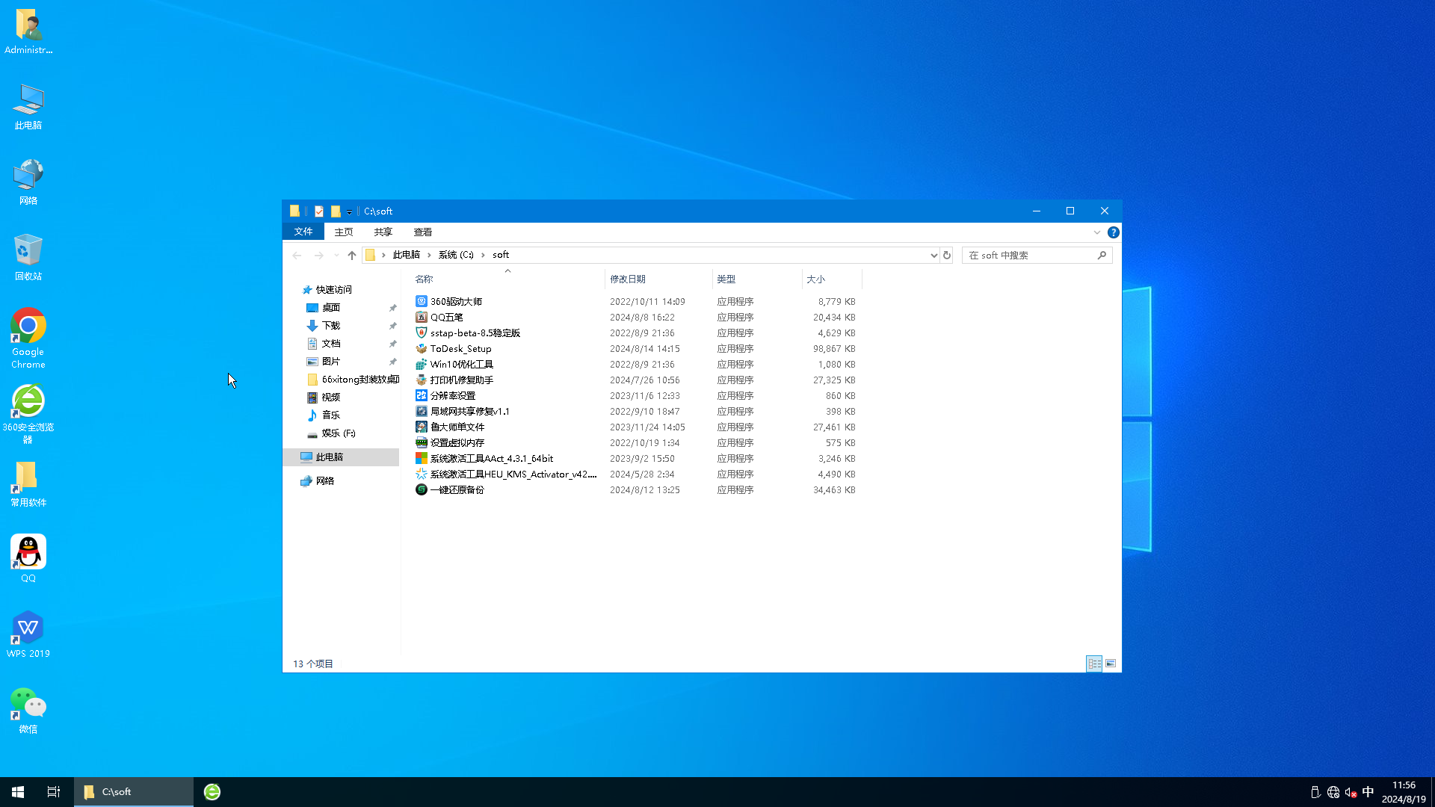Click refresh button in toolbar

point(946,256)
